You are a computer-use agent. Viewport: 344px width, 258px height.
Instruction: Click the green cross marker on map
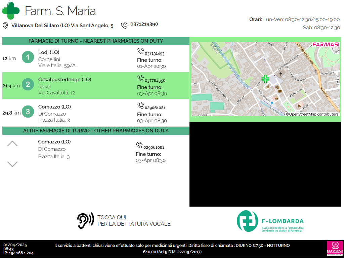[x=265, y=79]
